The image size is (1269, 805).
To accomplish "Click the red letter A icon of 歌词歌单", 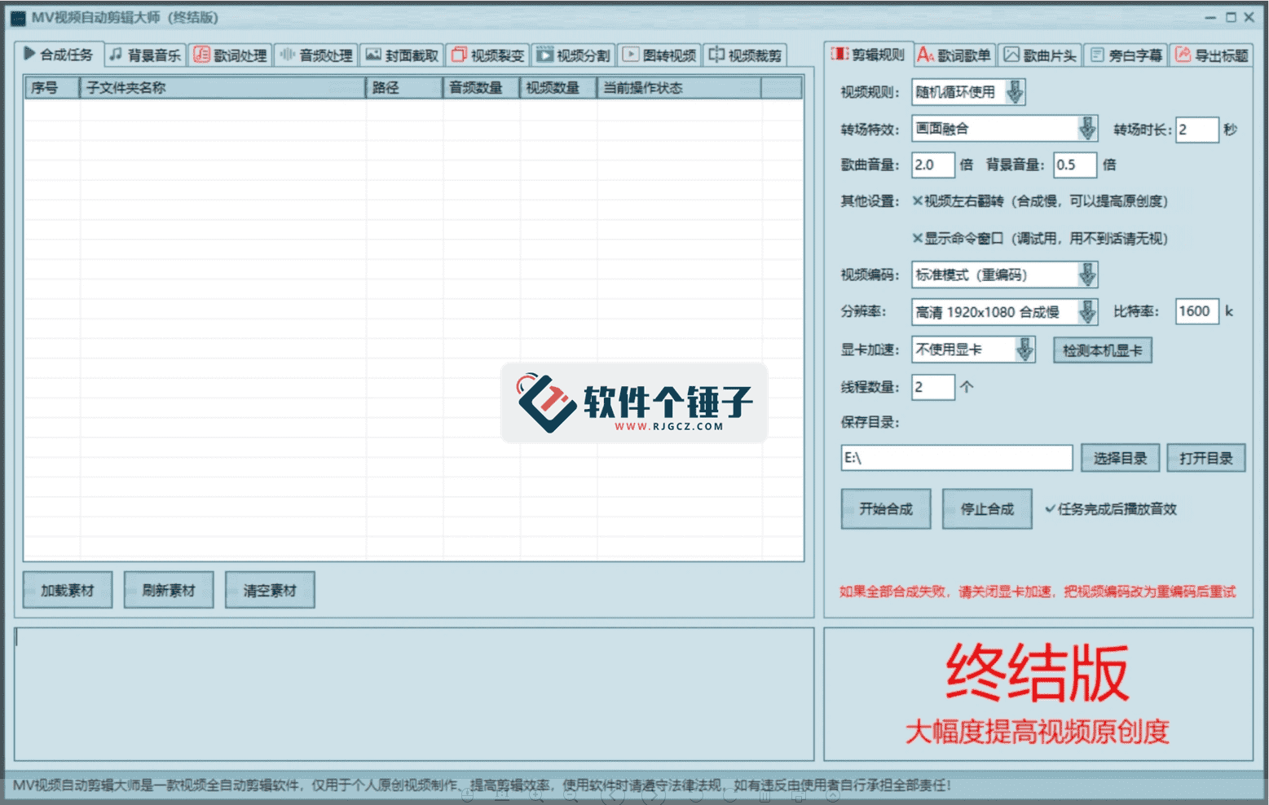I will (x=924, y=55).
